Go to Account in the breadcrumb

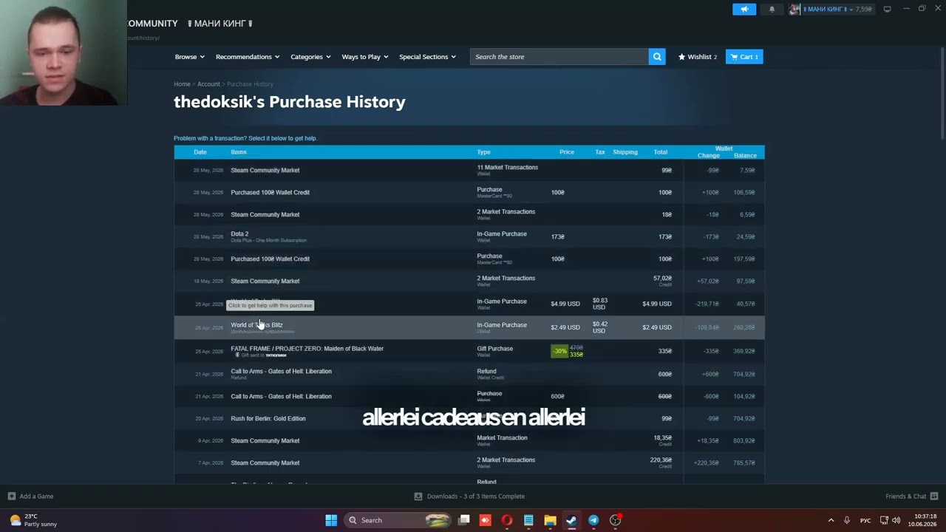[x=208, y=84]
